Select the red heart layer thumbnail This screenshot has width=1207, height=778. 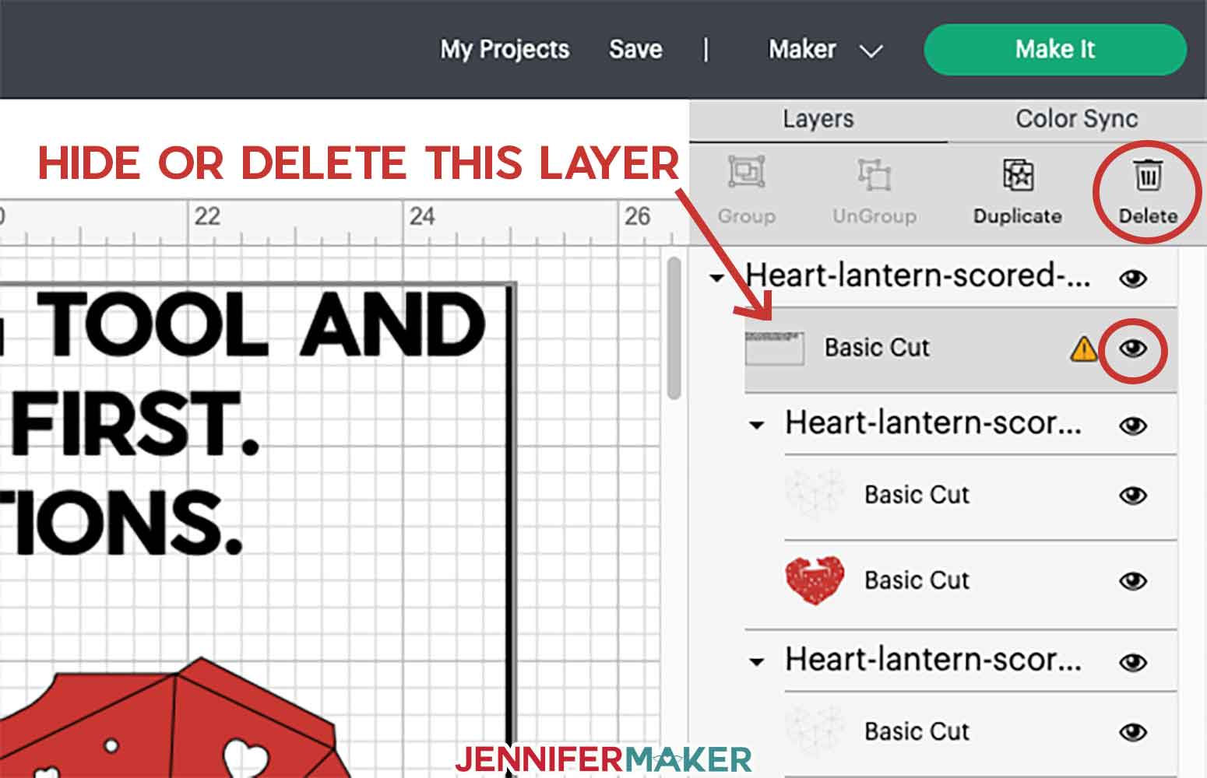point(814,581)
